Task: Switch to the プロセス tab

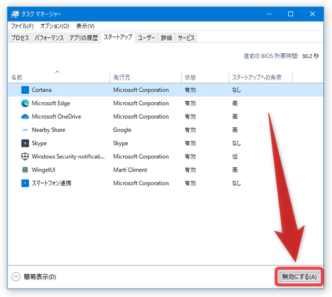Action: 20,38
